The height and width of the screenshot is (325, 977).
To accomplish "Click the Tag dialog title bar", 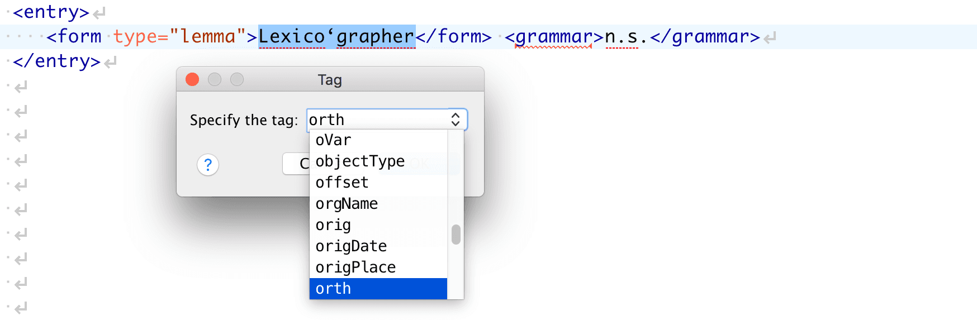I will pyautogui.click(x=330, y=79).
